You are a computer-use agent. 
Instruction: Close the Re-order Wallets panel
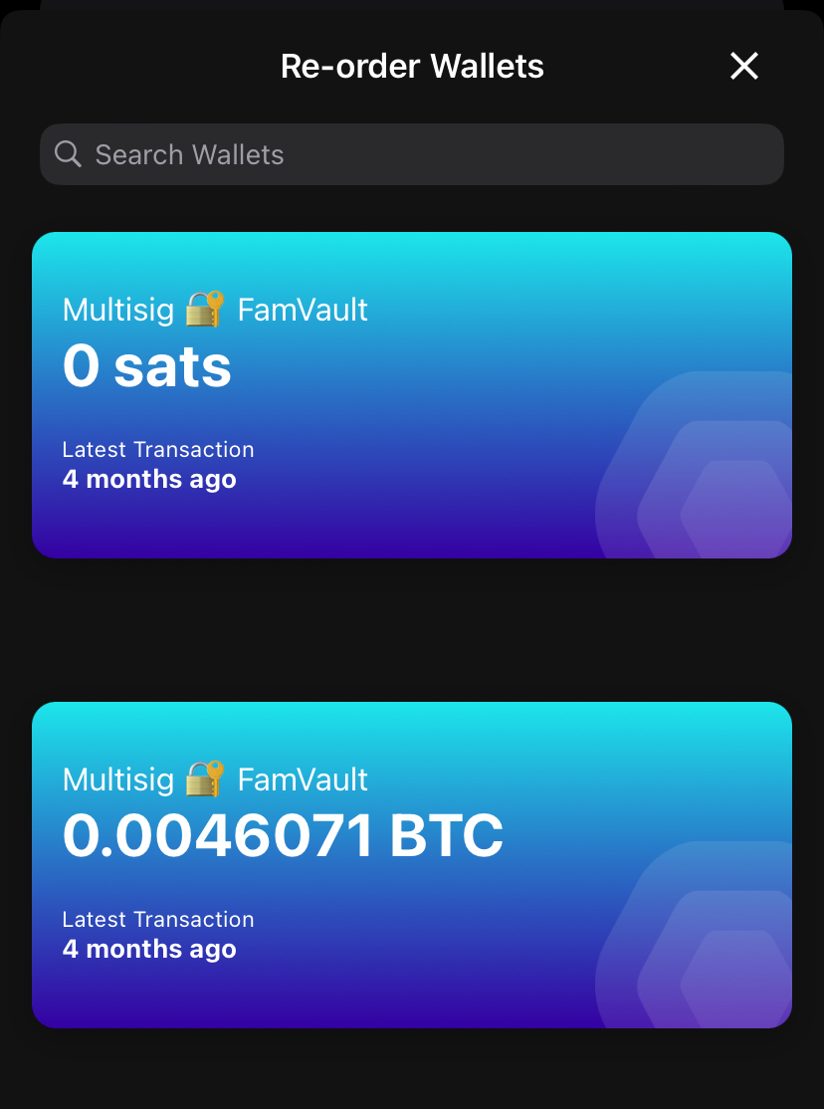[744, 67]
